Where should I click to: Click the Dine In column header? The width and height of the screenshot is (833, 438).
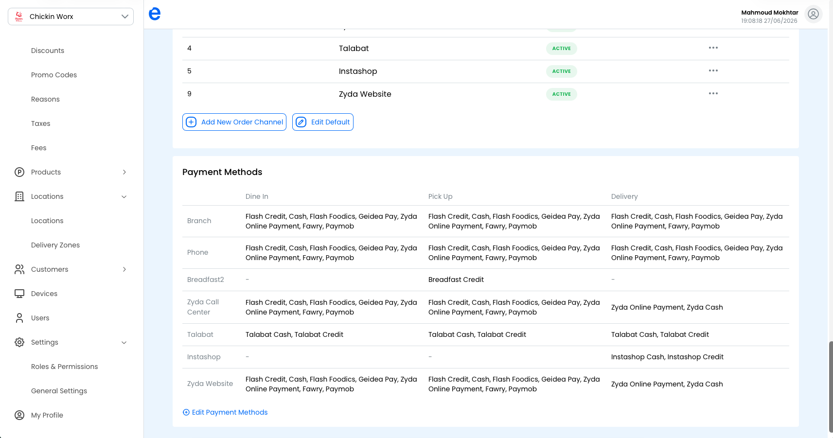(257, 196)
